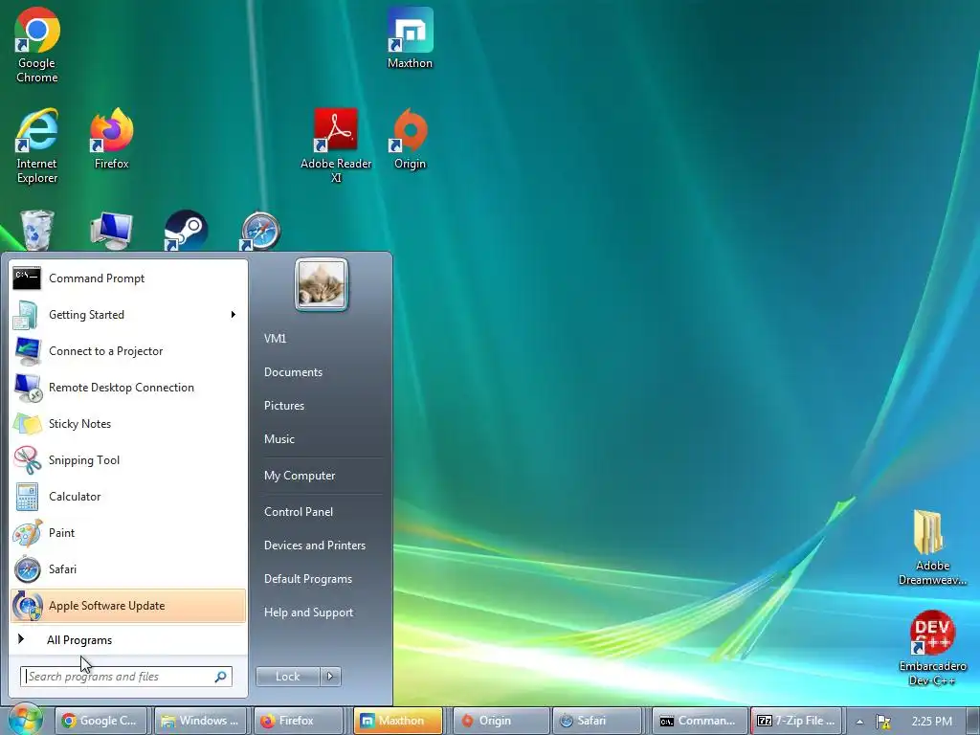The height and width of the screenshot is (735, 980).
Task: Open Music from Start menu
Action: pyautogui.click(x=278, y=438)
